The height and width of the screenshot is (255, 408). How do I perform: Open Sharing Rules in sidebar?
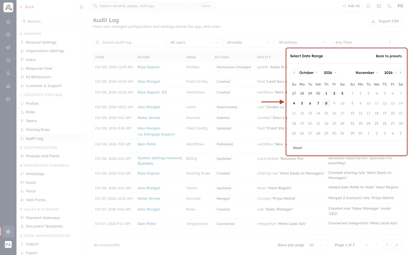[x=38, y=130]
